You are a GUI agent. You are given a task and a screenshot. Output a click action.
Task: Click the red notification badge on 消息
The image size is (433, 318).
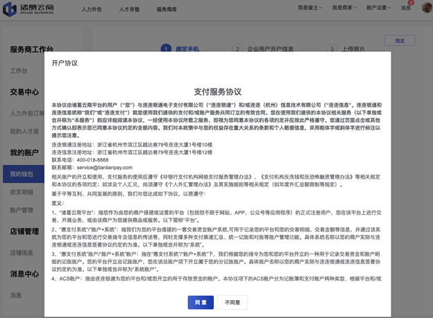point(411,3)
